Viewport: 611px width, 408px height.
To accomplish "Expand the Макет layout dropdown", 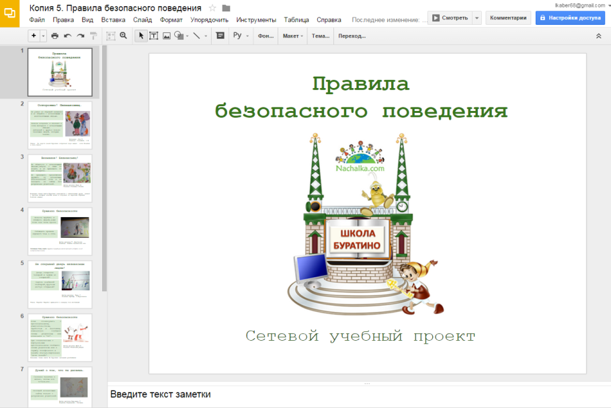I will (x=292, y=36).
